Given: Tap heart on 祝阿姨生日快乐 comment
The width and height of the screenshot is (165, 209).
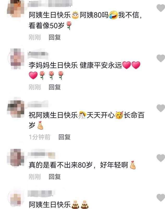Looking at the screenshot, I should point(161,108).
